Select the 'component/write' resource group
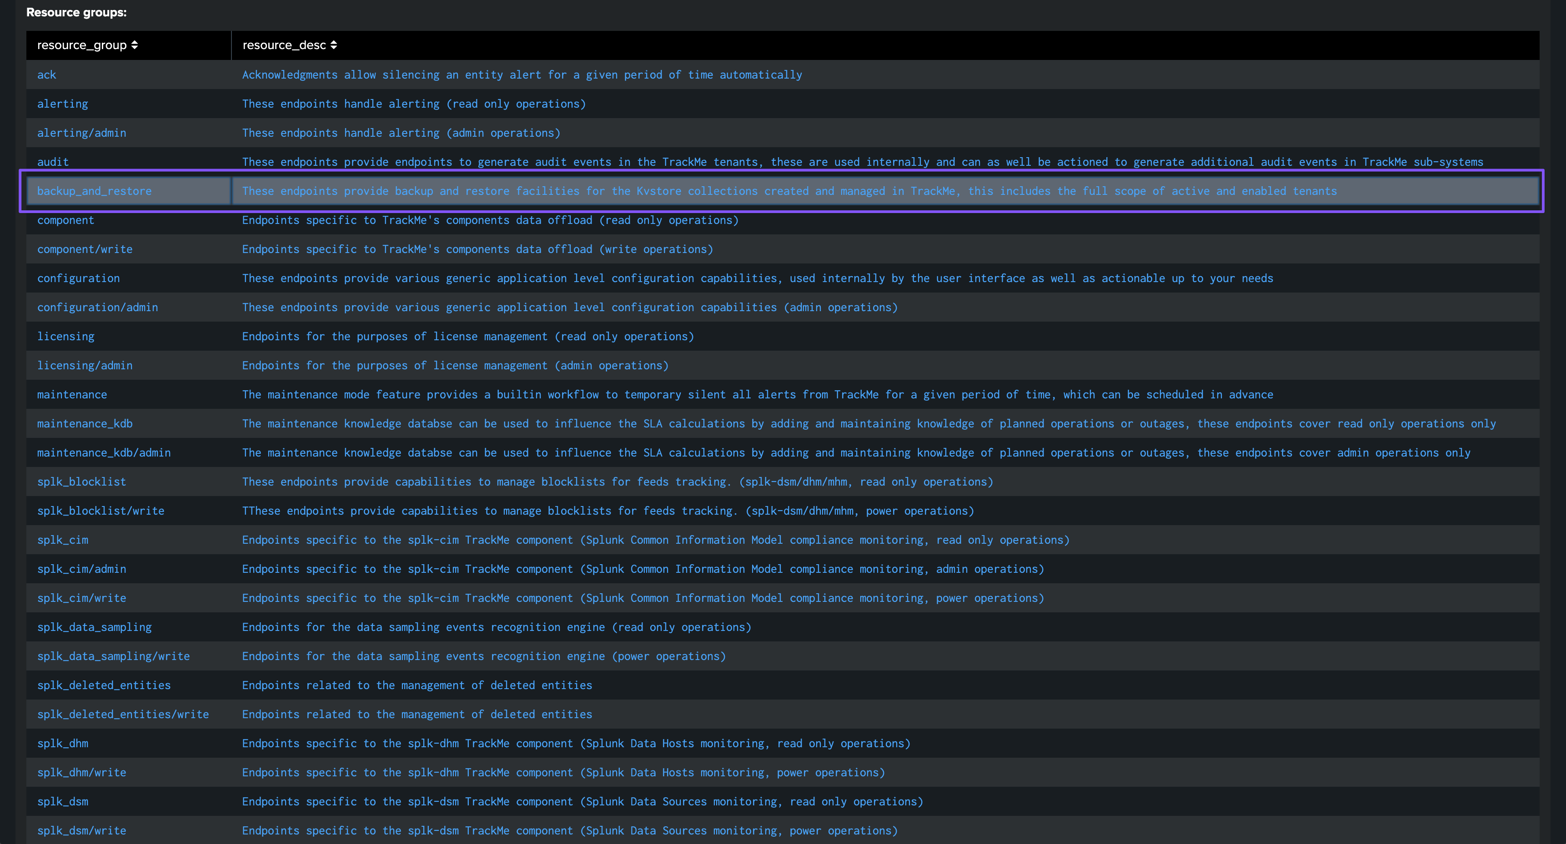Screen dimensions: 1566x844 [x=85, y=249]
